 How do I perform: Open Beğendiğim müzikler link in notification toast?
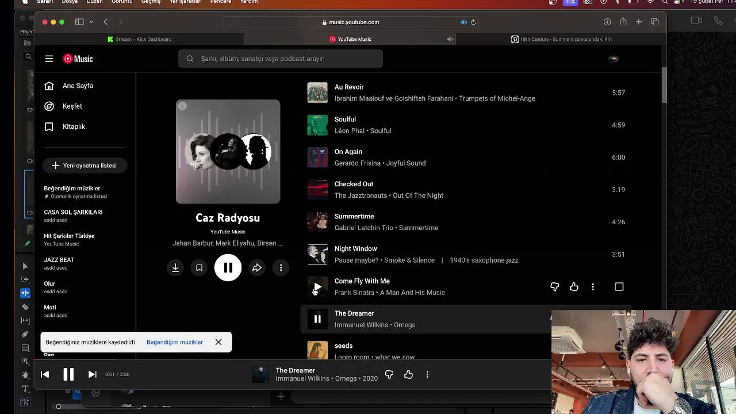tap(175, 342)
